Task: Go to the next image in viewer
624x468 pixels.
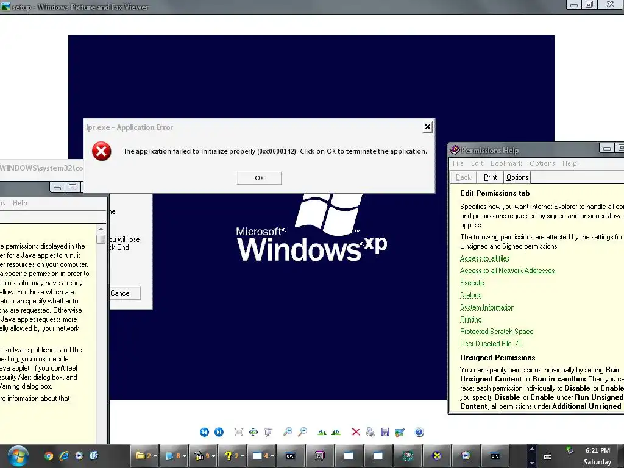Action: [219, 432]
